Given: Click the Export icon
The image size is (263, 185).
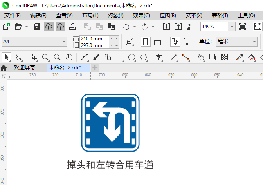Looking at the screenshot, I should click(178, 27).
